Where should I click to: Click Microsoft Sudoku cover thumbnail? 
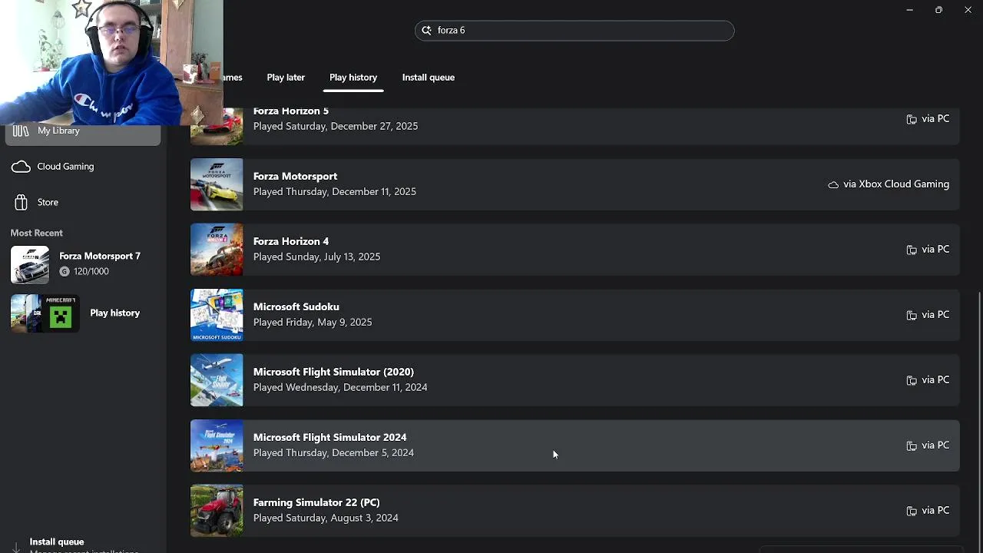217,315
